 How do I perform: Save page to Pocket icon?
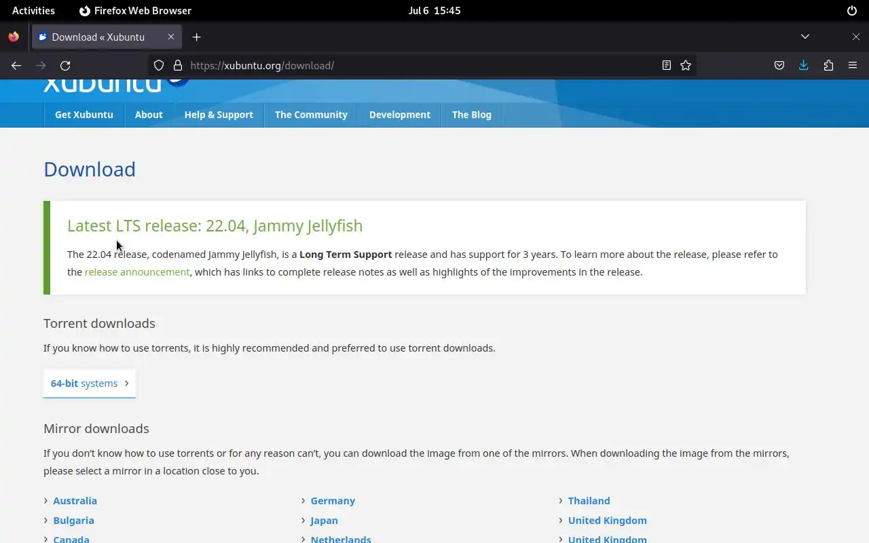pos(779,66)
